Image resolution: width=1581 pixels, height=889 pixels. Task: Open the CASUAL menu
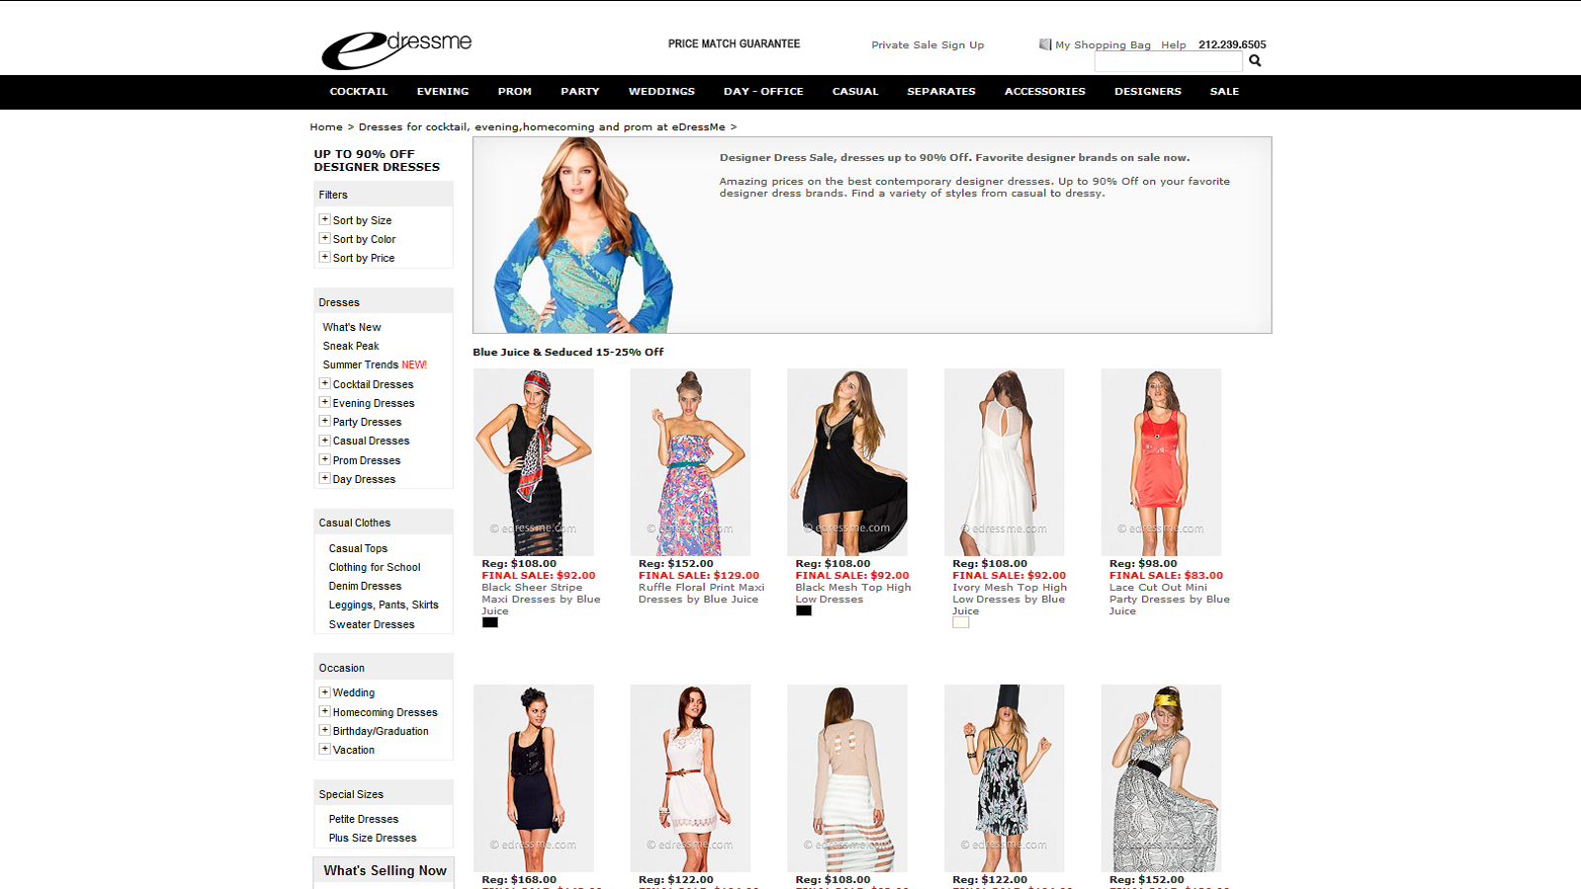[x=855, y=92]
